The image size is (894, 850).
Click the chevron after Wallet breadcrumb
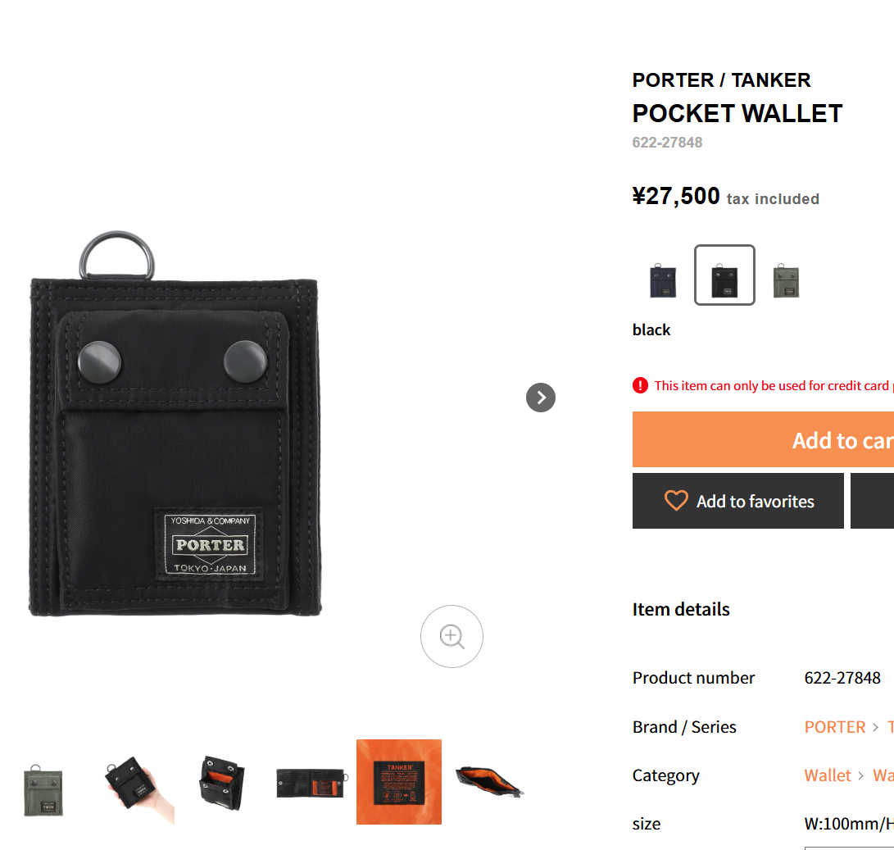click(861, 776)
